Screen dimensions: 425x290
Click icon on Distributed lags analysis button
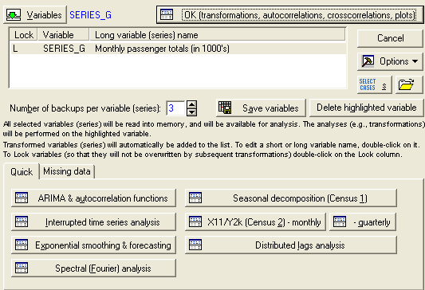[195, 245]
